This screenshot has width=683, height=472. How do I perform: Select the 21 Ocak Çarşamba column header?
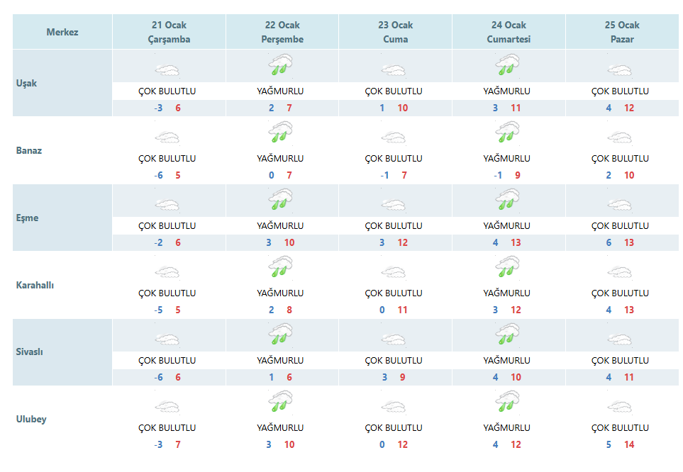[169, 32]
